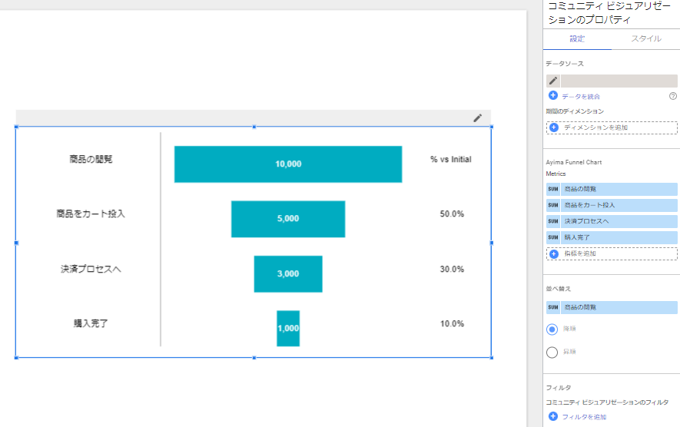Click the データを統合 link
Viewport: 680px width, 427px height.
click(581, 97)
